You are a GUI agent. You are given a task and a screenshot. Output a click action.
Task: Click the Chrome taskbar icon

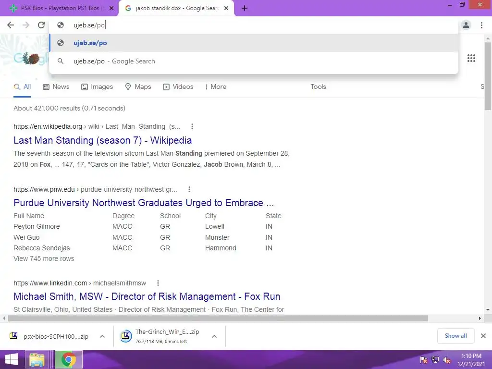click(x=69, y=359)
